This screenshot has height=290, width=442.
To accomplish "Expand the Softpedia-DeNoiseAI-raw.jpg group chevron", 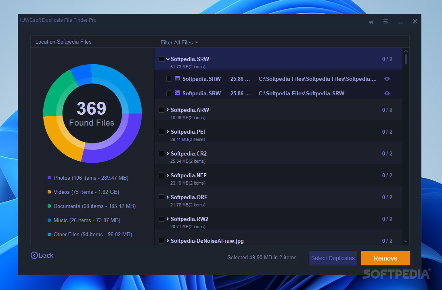I will tap(168, 241).
